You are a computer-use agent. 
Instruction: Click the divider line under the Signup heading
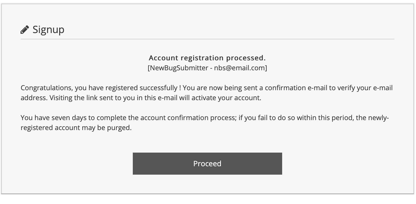[x=207, y=39]
